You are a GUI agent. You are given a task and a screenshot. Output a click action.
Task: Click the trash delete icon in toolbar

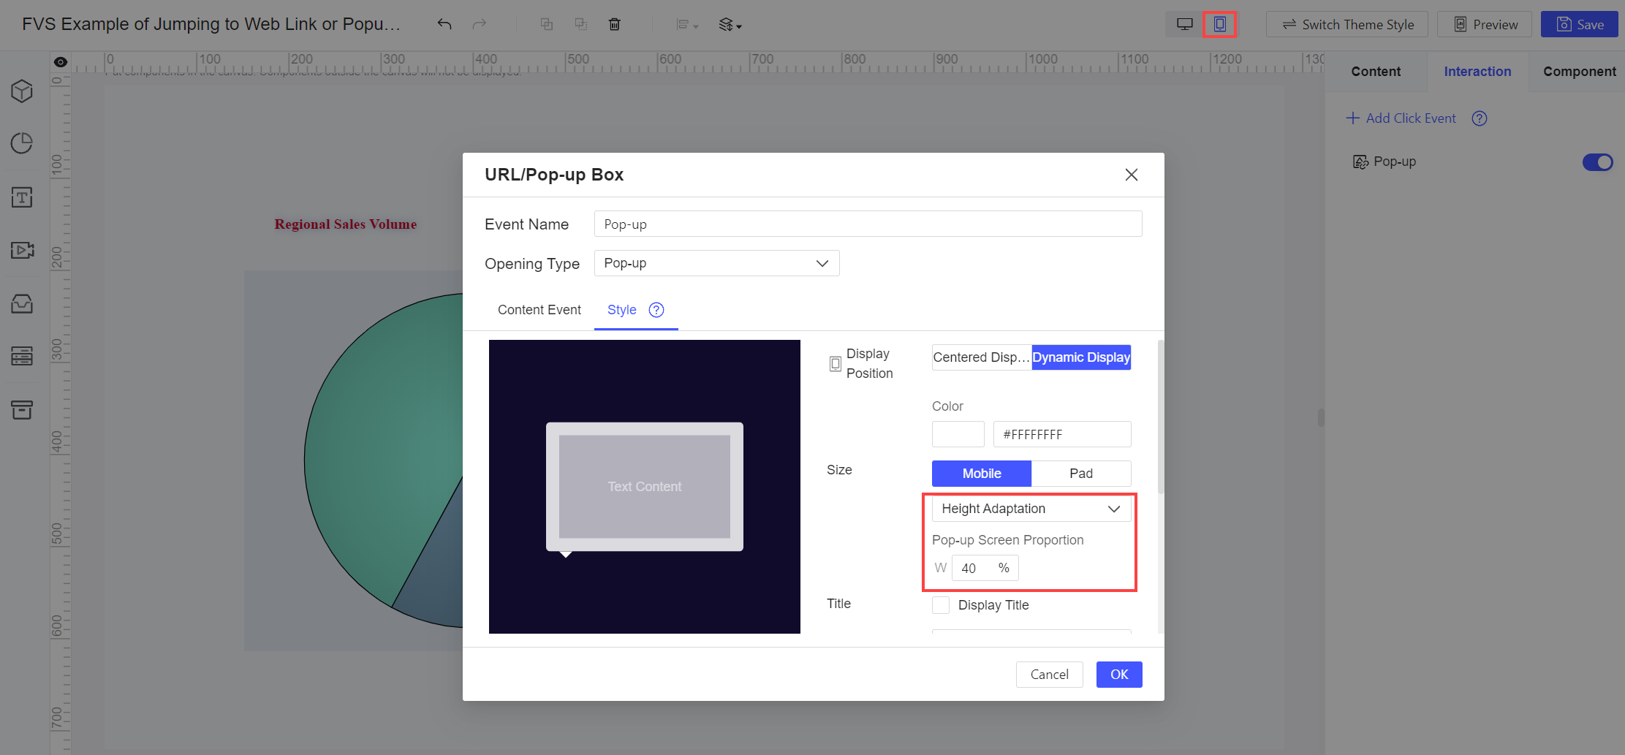[x=615, y=24]
